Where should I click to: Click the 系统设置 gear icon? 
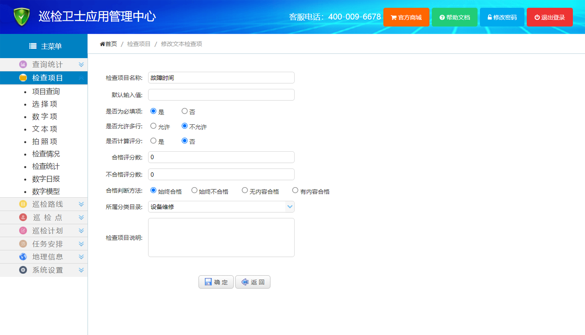click(x=23, y=270)
